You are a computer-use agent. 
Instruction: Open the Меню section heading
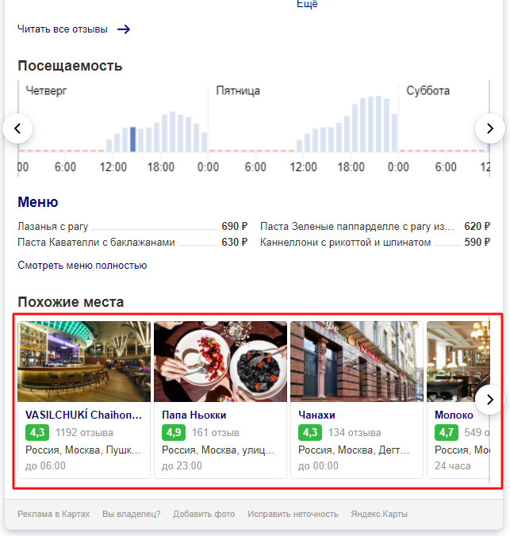point(37,202)
